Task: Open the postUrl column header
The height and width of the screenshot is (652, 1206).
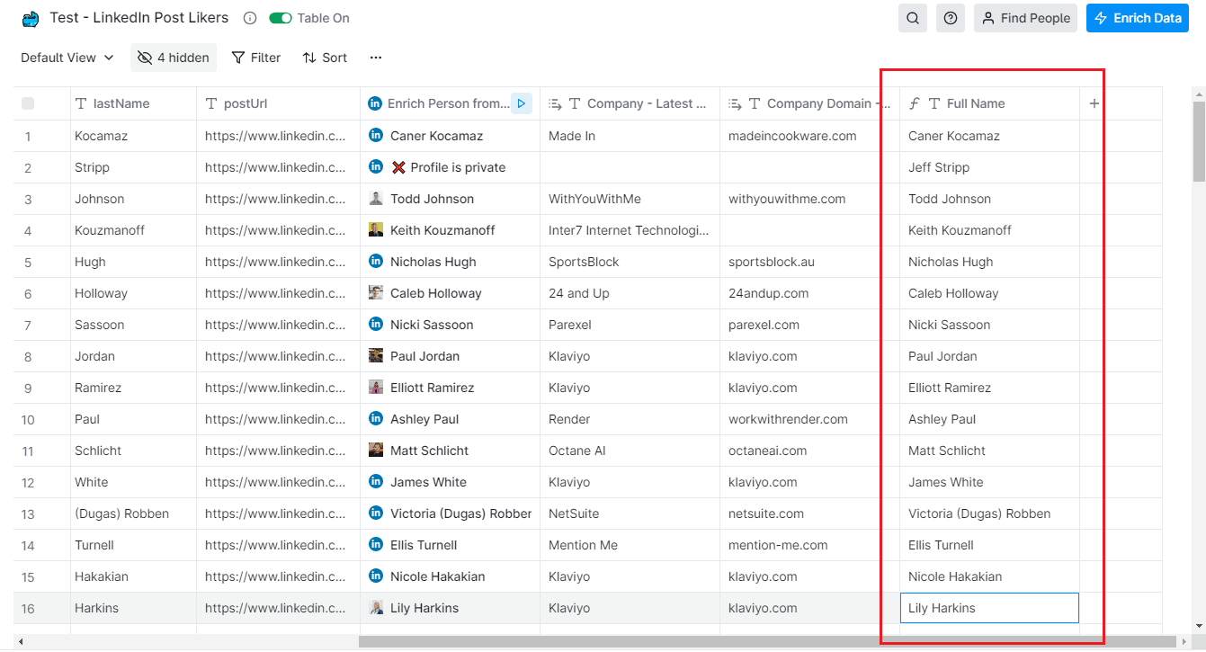Action: [278, 103]
